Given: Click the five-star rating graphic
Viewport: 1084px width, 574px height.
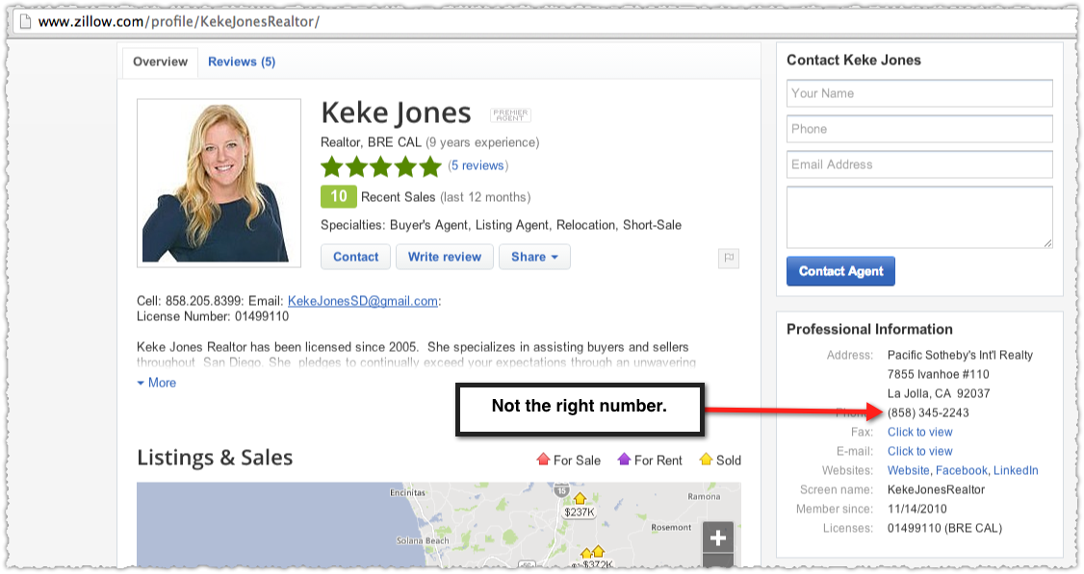Looking at the screenshot, I should pyautogui.click(x=381, y=166).
